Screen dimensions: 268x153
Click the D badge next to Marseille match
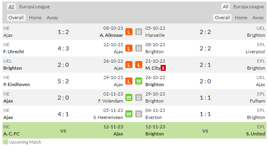[x=139, y=32]
